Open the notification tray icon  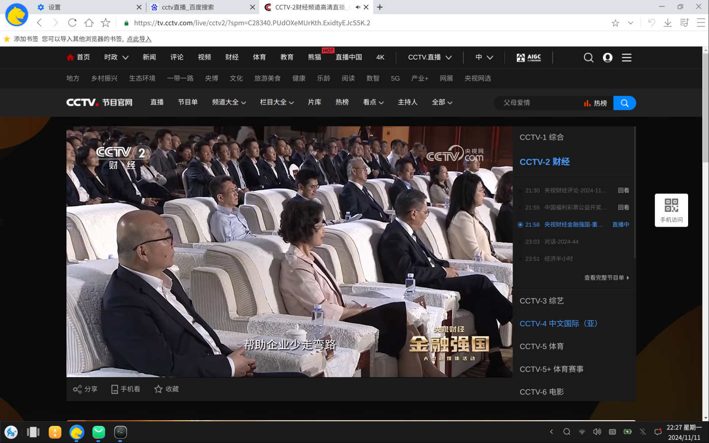[x=658, y=432]
